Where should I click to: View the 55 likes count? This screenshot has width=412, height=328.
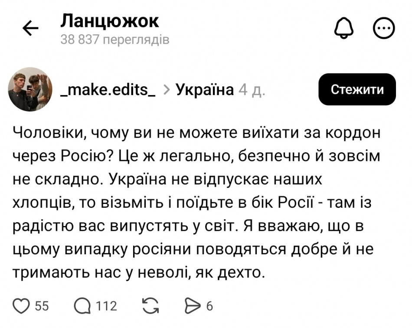(42, 306)
